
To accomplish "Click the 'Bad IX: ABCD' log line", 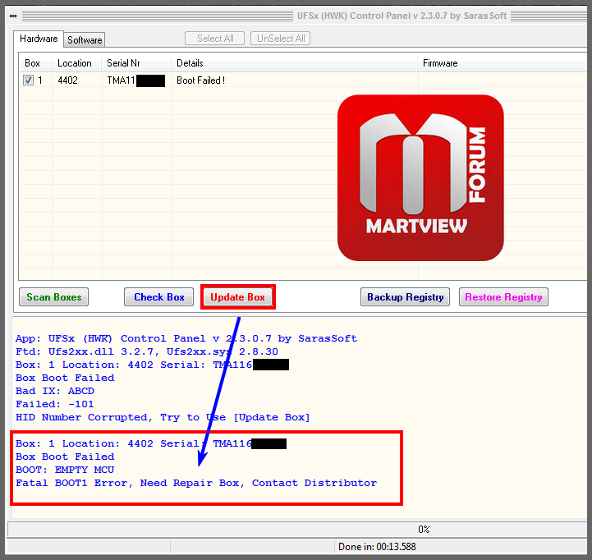I will pyautogui.click(x=55, y=391).
